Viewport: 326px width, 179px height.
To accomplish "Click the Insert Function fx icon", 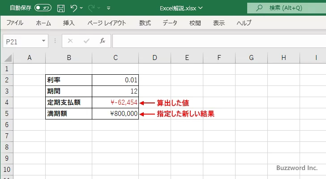I will (102, 41).
